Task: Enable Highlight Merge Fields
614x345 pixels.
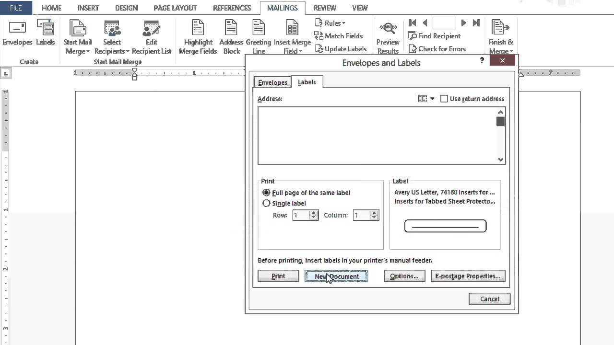Action: click(198, 36)
